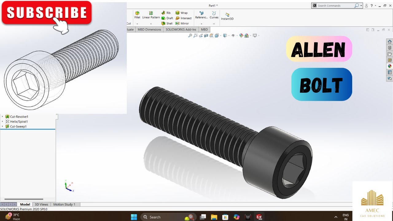393x221 pixels.
Task: Open Design Library in task pane
Action: pos(390,48)
